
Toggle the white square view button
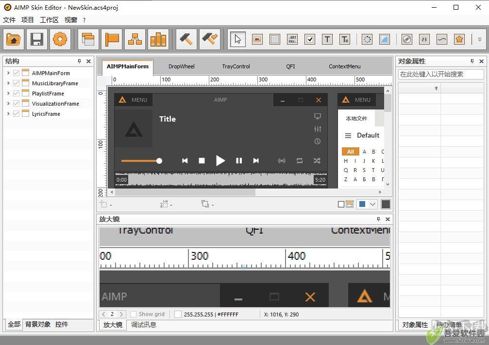341,204
